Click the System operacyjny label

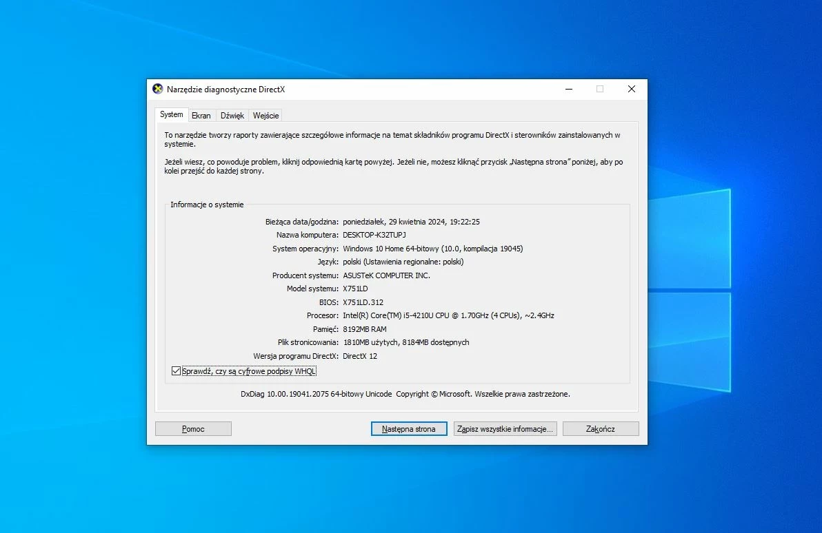tap(305, 249)
